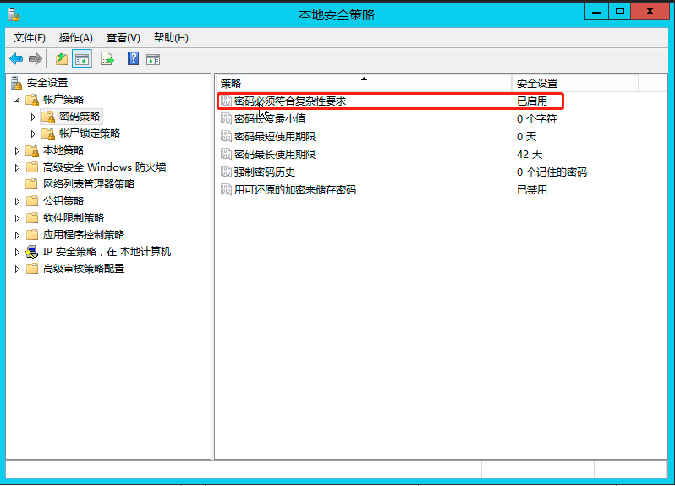Close the 本地安全策略 window
675x486 pixels.
point(650,12)
